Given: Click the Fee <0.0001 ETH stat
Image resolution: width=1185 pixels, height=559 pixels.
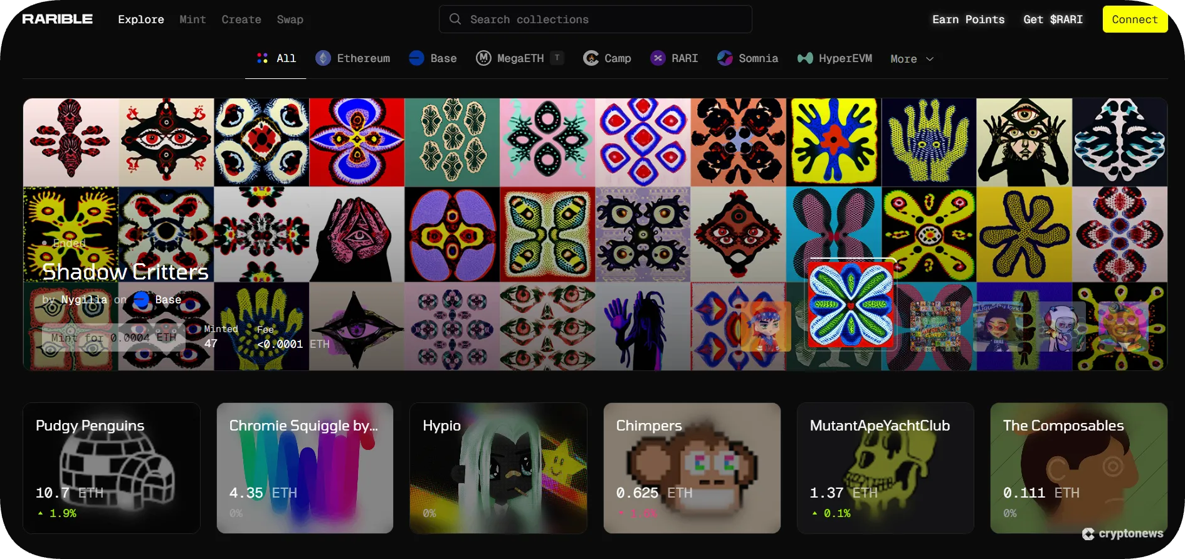Looking at the screenshot, I should (293, 337).
